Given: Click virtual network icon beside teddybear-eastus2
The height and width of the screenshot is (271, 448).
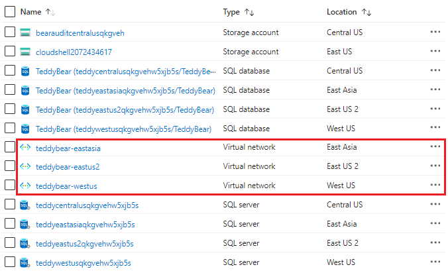Looking at the screenshot, I should (25, 166).
